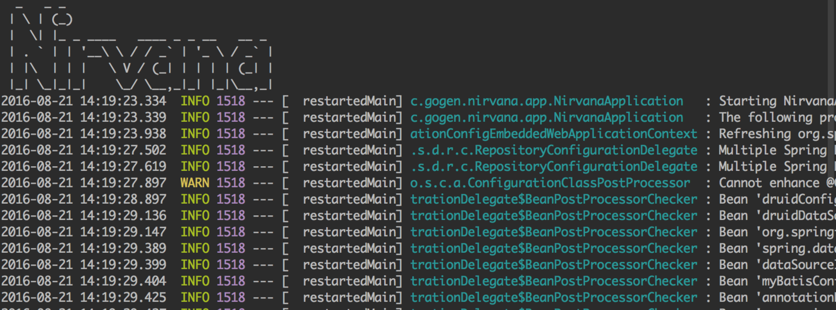Image resolution: width=836 pixels, height=310 pixels.
Task: Click c.gogen.nirvana.app.NirvanaApplication on the 14:19:23.339 line
Action: (x=547, y=117)
